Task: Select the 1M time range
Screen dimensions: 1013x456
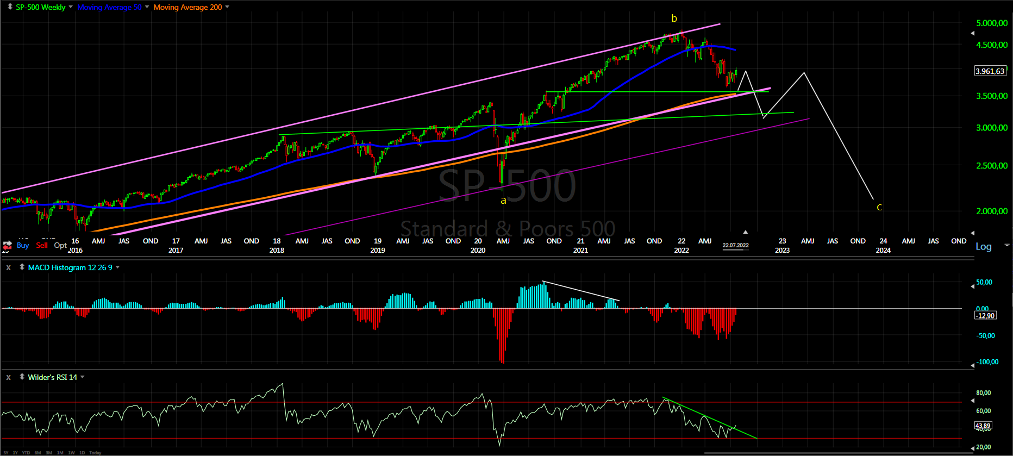Action: point(60,453)
